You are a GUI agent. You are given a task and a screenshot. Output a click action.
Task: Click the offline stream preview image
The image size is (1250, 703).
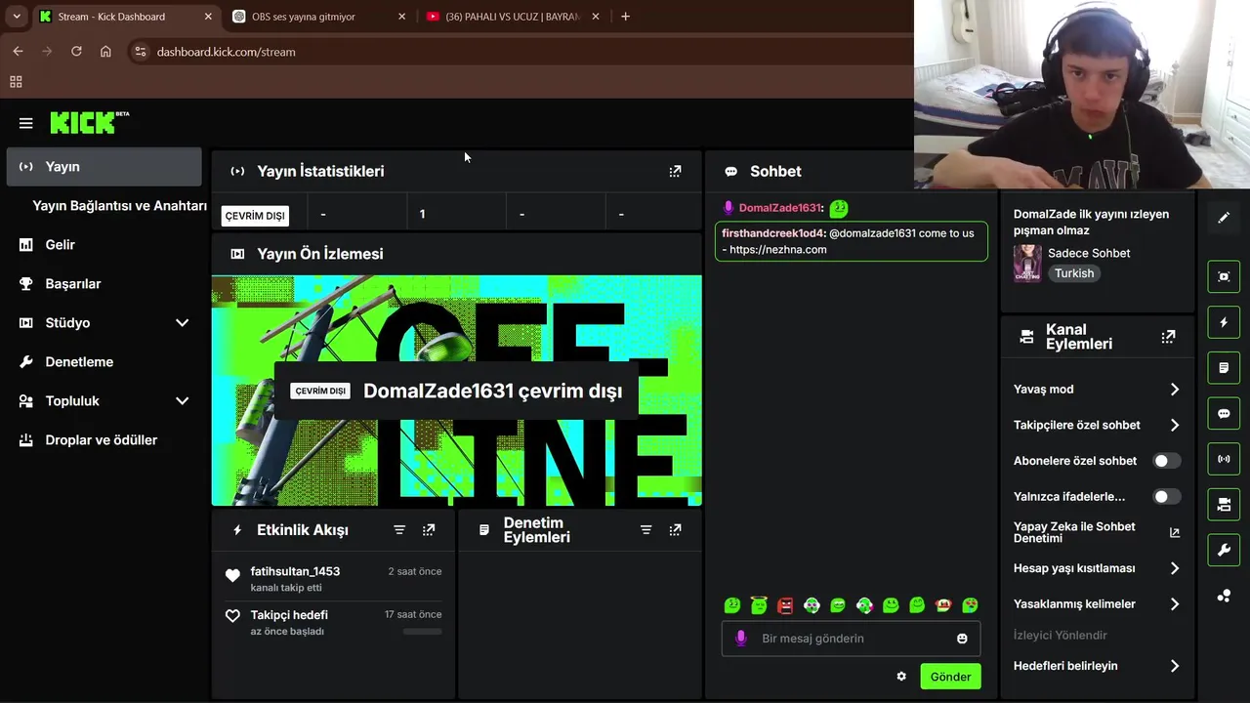[x=456, y=391]
